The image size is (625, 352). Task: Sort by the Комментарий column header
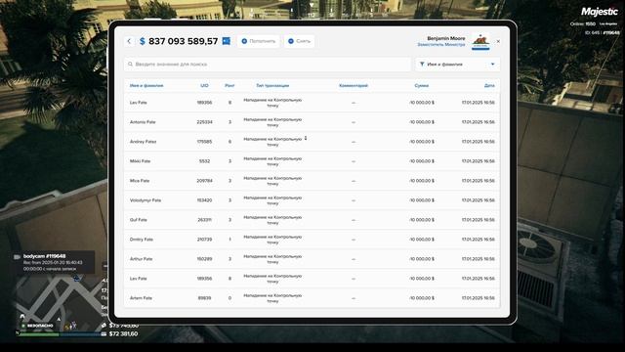[354, 86]
